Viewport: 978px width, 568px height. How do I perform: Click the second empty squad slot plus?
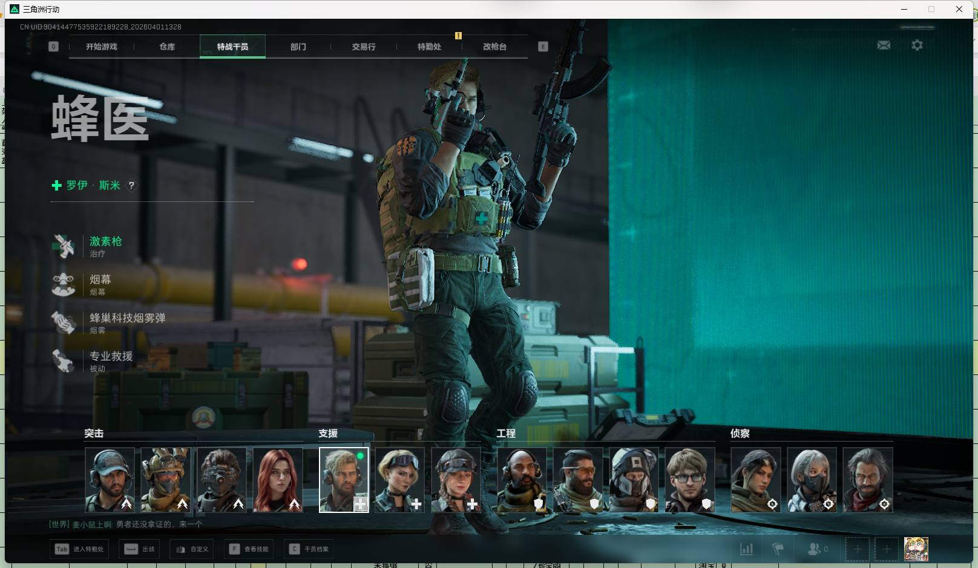[x=887, y=549]
